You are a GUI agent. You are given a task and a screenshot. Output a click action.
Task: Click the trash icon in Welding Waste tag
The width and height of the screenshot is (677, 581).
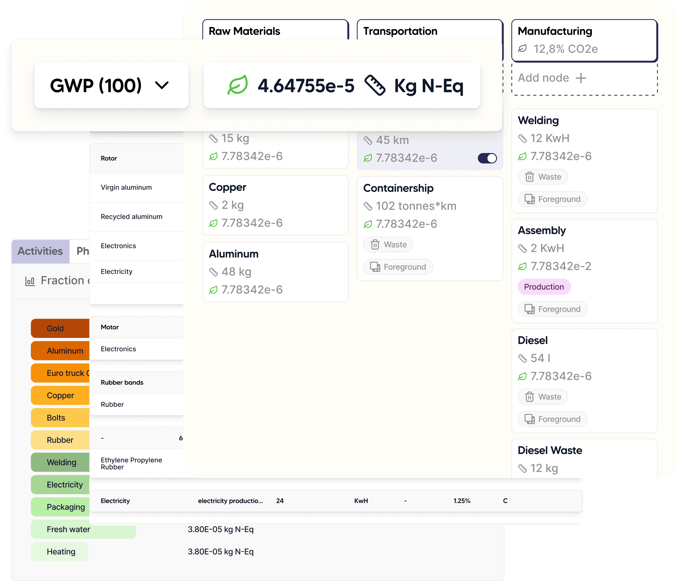529,177
